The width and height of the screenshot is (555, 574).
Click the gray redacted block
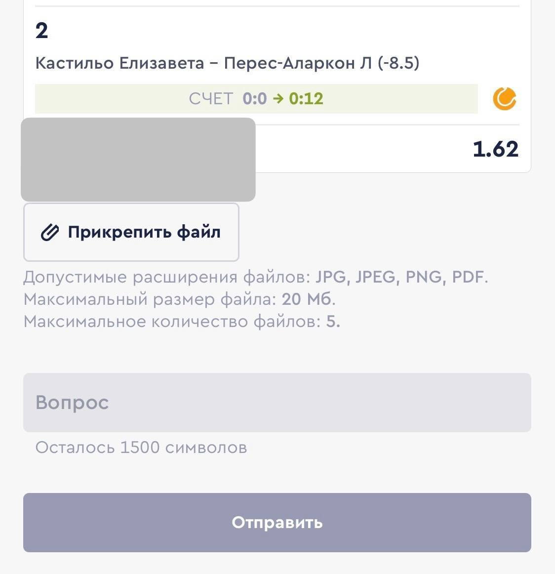coord(138,159)
